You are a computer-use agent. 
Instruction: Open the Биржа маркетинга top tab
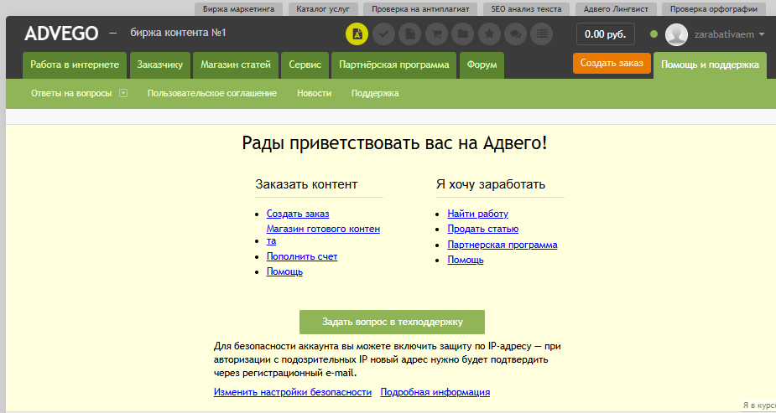coord(238,9)
